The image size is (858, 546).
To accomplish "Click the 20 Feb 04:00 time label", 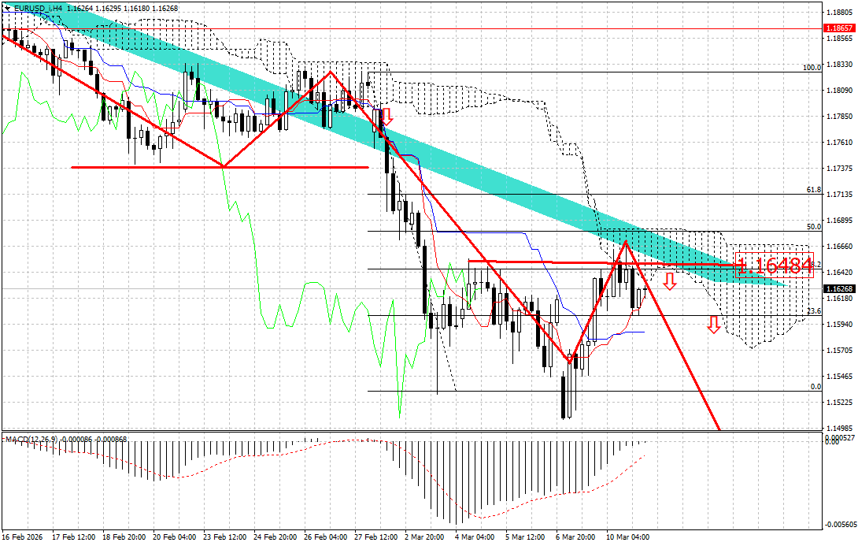I will point(174,537).
